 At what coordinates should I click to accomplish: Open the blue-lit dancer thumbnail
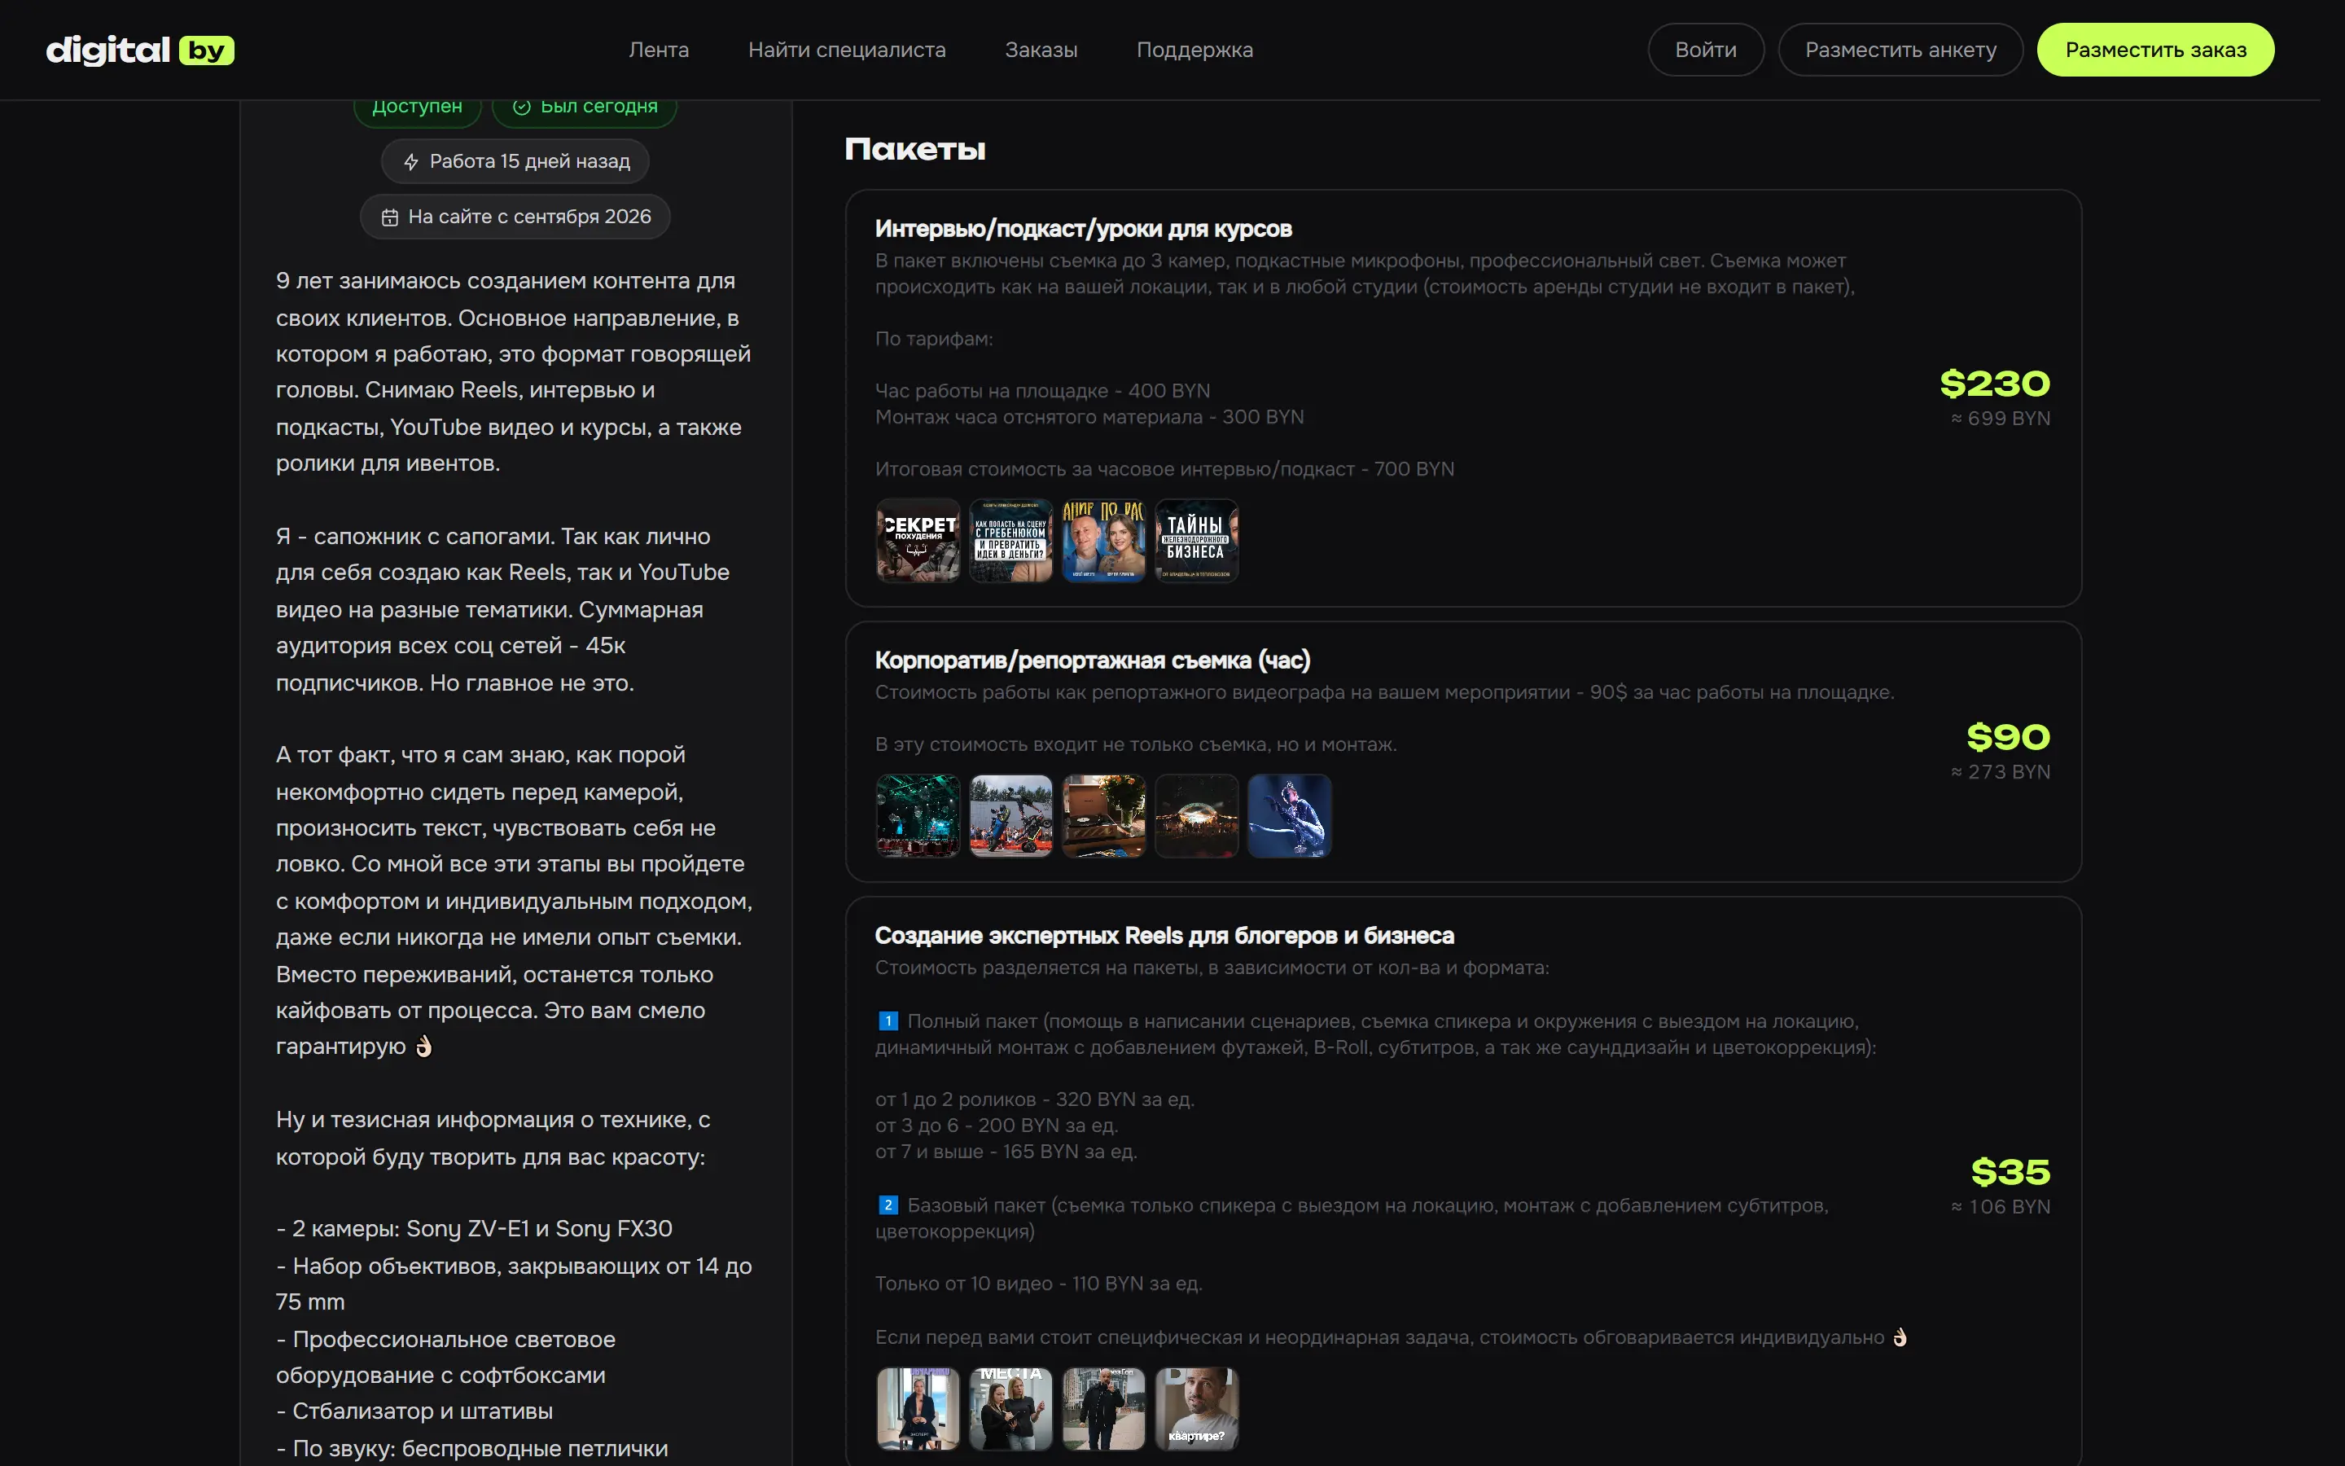coord(1290,815)
